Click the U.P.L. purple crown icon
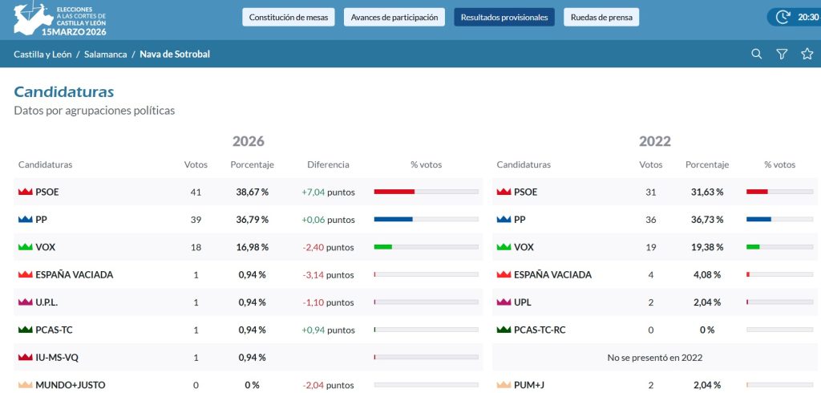This screenshot has width=821, height=393. click(25, 302)
